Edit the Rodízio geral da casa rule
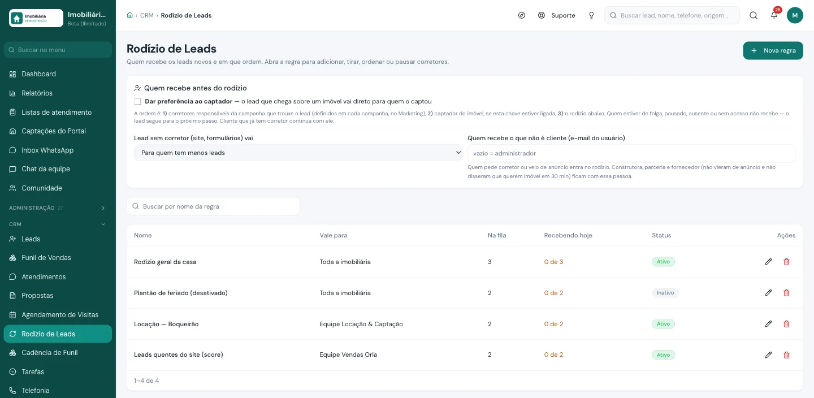 pyautogui.click(x=768, y=262)
